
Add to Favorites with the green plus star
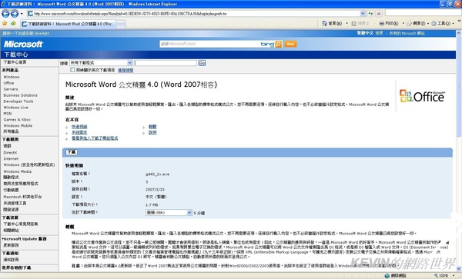[13, 23]
